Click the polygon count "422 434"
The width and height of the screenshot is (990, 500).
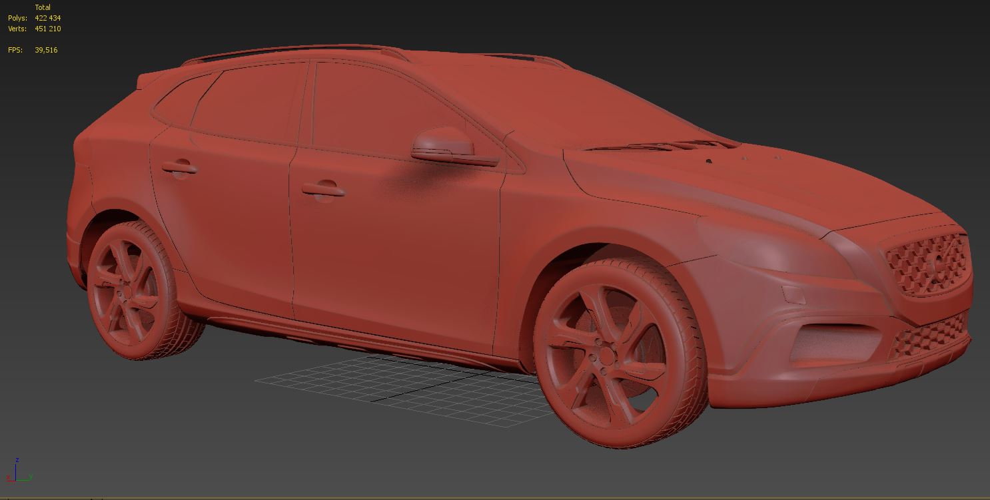pyautogui.click(x=48, y=18)
